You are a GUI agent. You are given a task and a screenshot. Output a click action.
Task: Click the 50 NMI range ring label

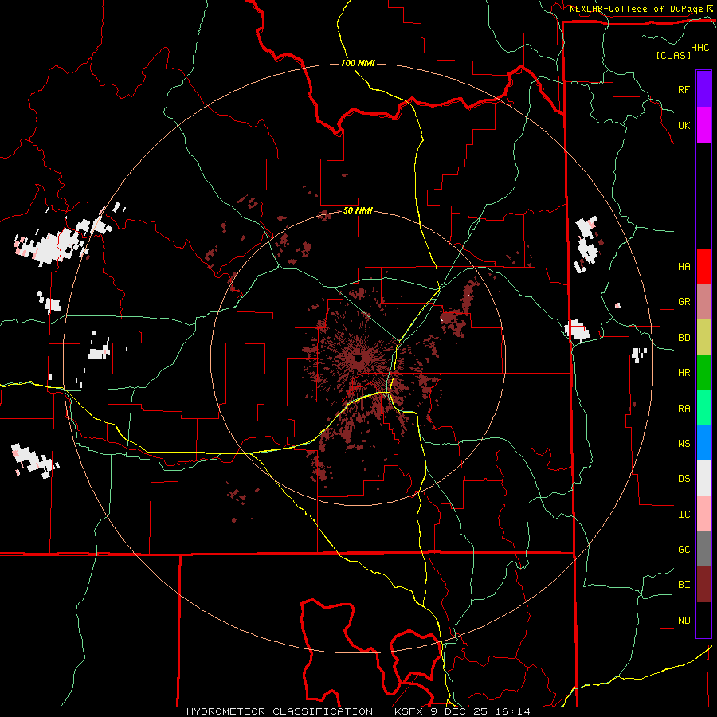(x=358, y=210)
